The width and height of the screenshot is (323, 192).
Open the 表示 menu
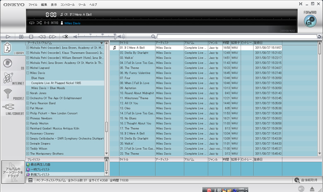click(54, 5)
